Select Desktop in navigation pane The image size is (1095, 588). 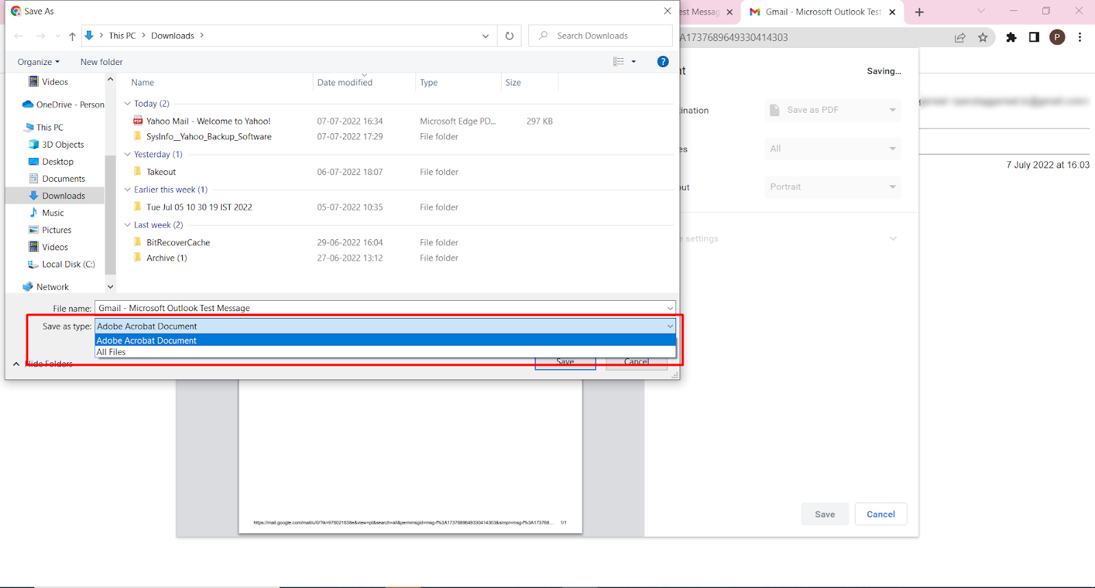coord(51,161)
